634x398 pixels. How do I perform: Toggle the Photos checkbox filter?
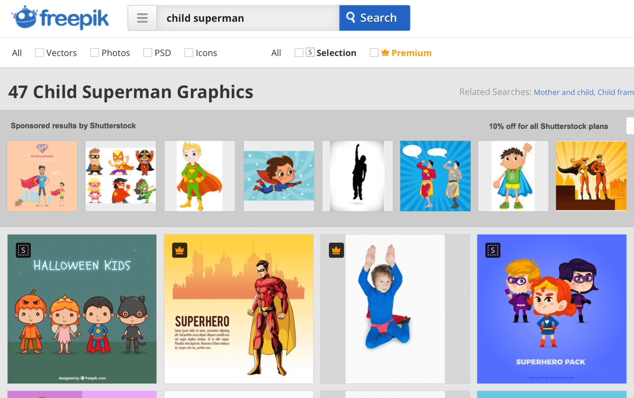click(x=95, y=53)
